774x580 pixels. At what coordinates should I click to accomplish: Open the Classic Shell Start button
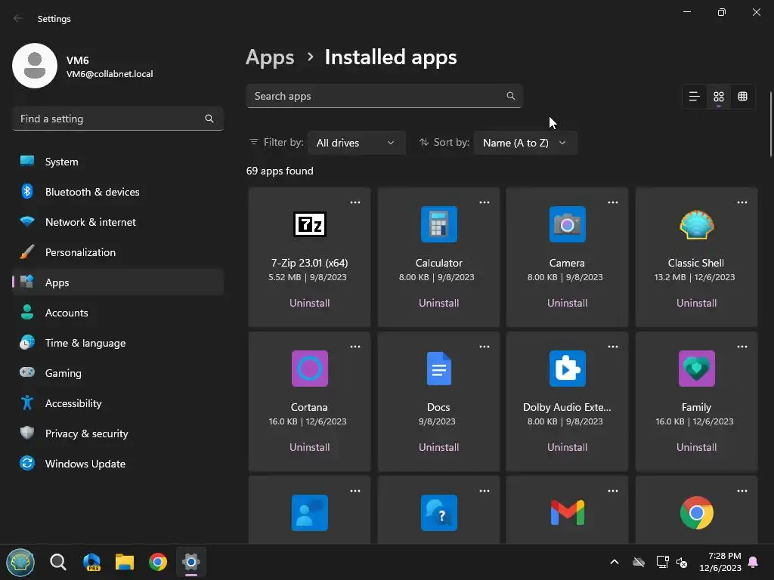pos(20,562)
